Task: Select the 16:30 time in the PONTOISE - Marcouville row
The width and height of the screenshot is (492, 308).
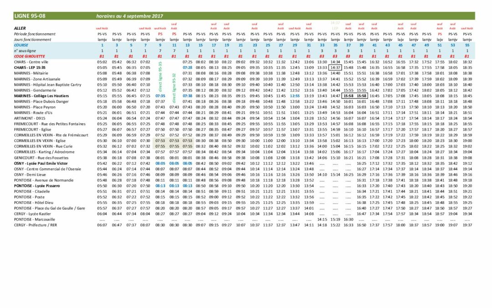Action: coord(348,219)
